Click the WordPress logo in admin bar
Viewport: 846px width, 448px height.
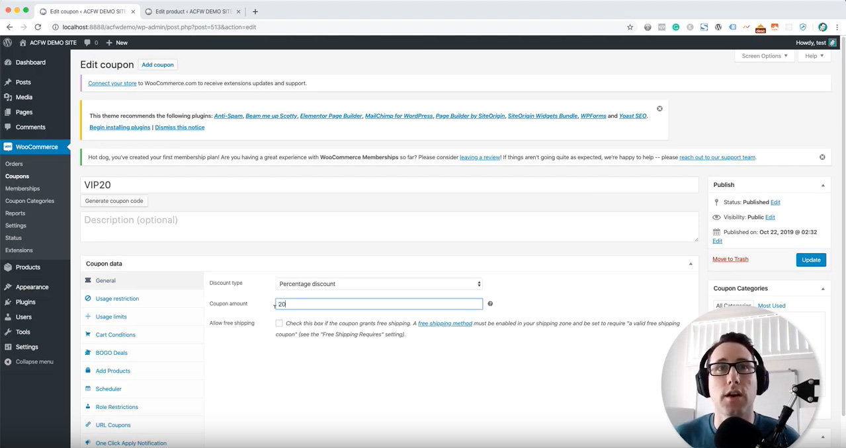click(x=8, y=42)
